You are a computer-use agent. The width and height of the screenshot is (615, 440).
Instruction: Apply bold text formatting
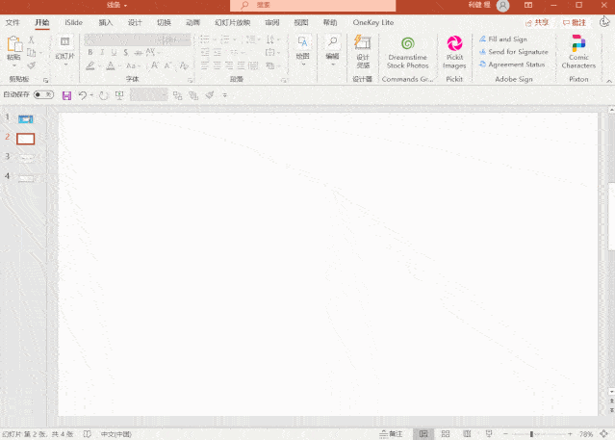click(x=90, y=53)
